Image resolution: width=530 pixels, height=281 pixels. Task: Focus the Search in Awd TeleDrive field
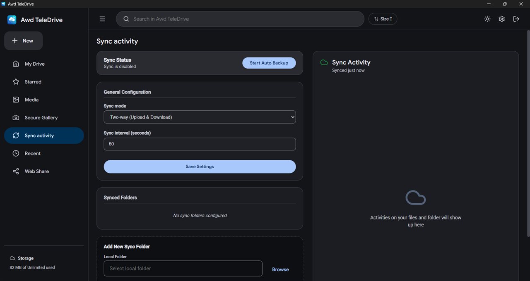tap(240, 19)
